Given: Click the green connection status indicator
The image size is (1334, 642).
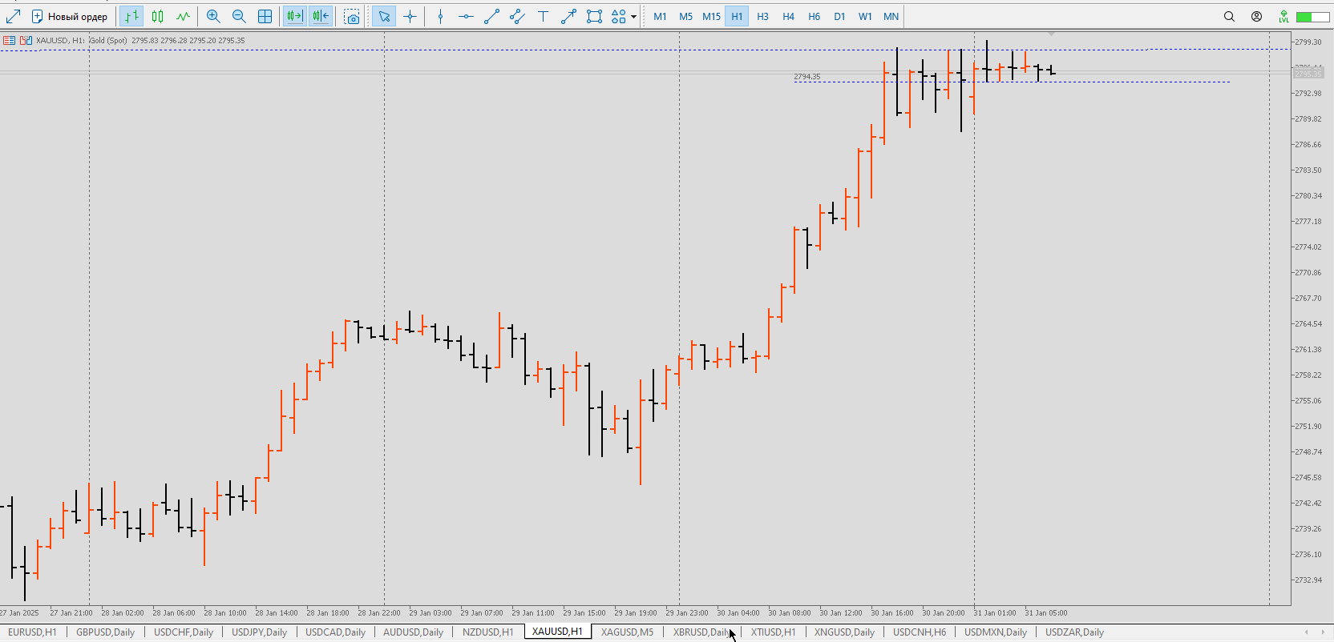Looking at the screenshot, I should (1313, 16).
